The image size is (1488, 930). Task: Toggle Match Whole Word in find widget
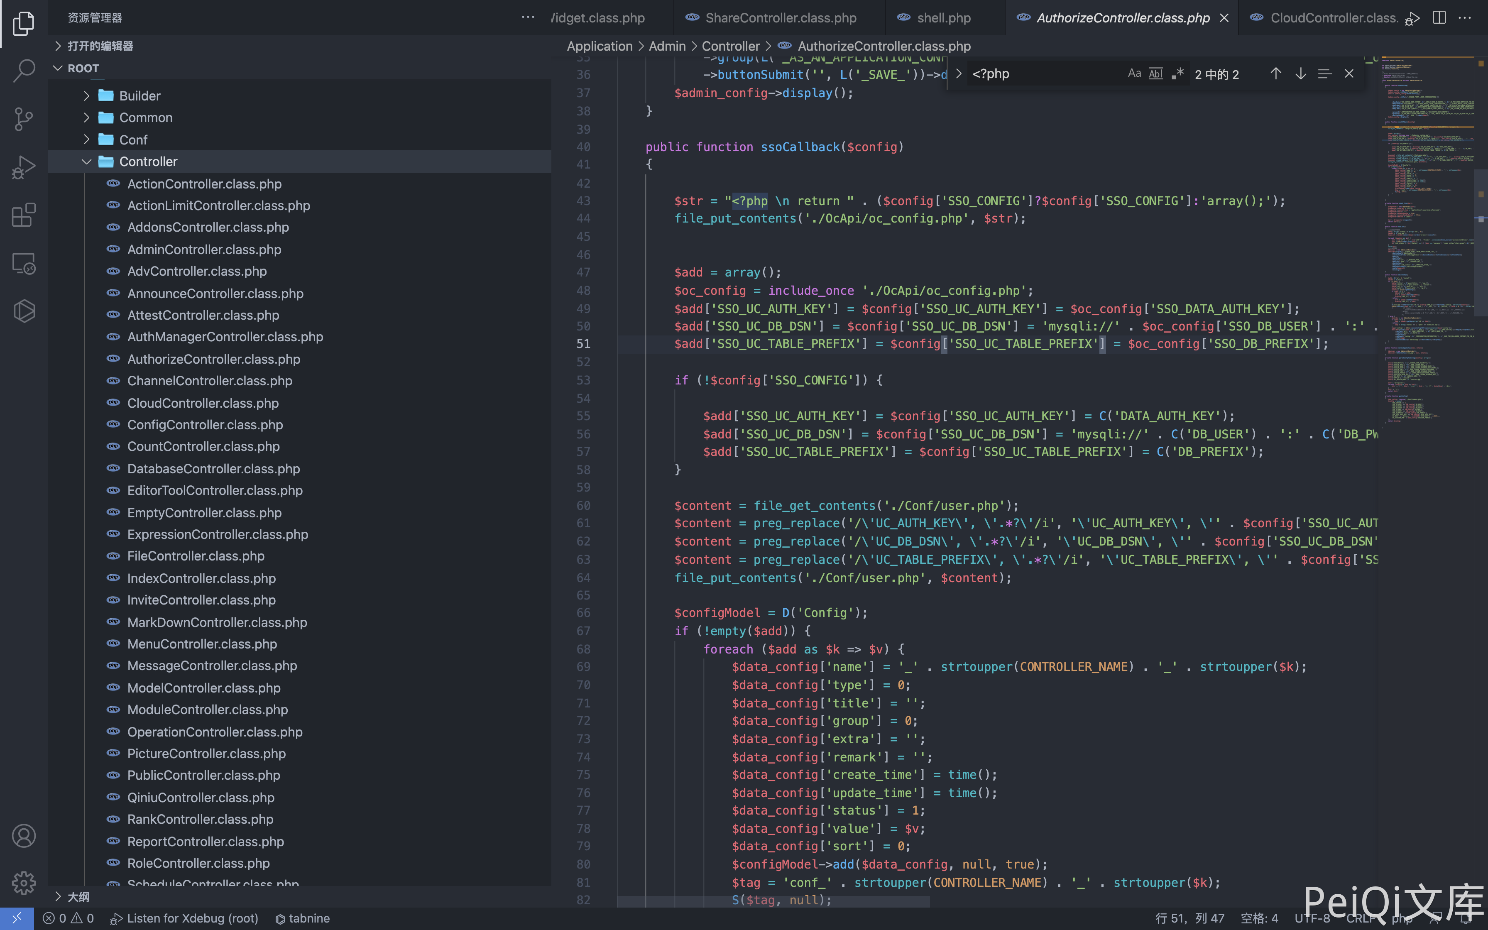[x=1155, y=74]
